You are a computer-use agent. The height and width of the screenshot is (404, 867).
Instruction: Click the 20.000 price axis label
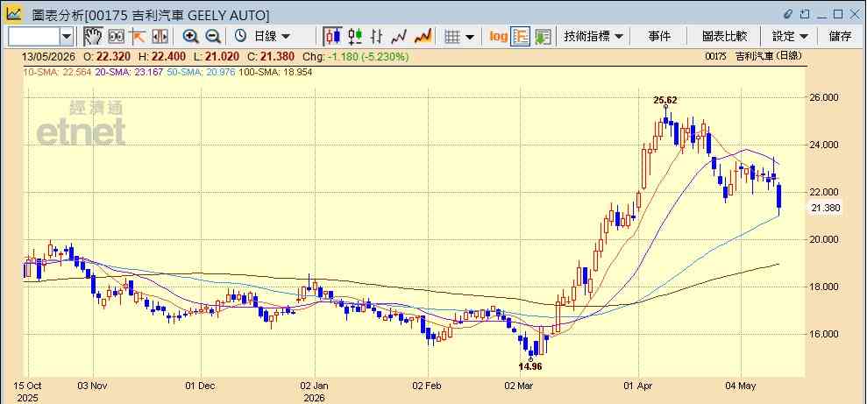pyautogui.click(x=824, y=239)
